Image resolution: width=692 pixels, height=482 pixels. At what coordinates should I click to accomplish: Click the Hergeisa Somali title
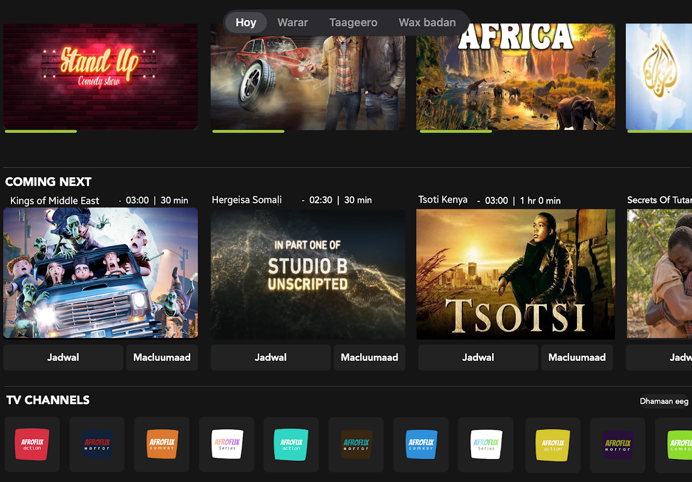(247, 200)
